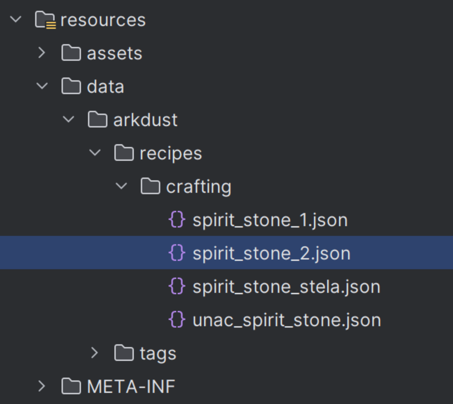The height and width of the screenshot is (404, 453).
Task: Click the recipes folder icon
Action: pos(124,153)
